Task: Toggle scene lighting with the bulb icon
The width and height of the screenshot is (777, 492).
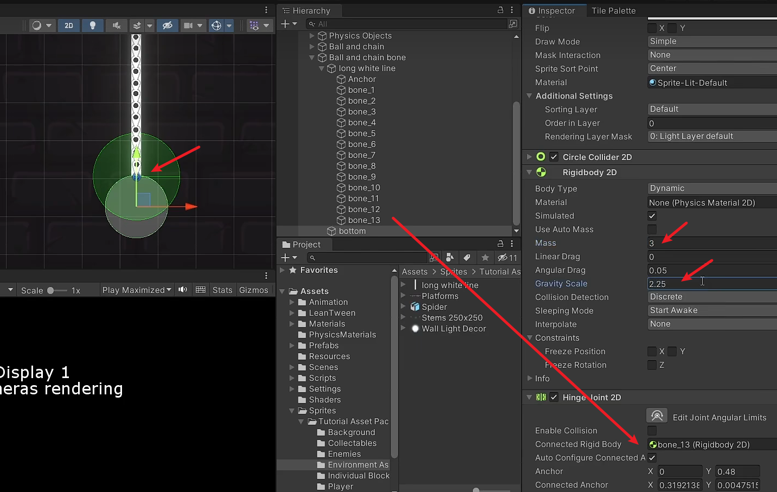Action: click(x=93, y=25)
